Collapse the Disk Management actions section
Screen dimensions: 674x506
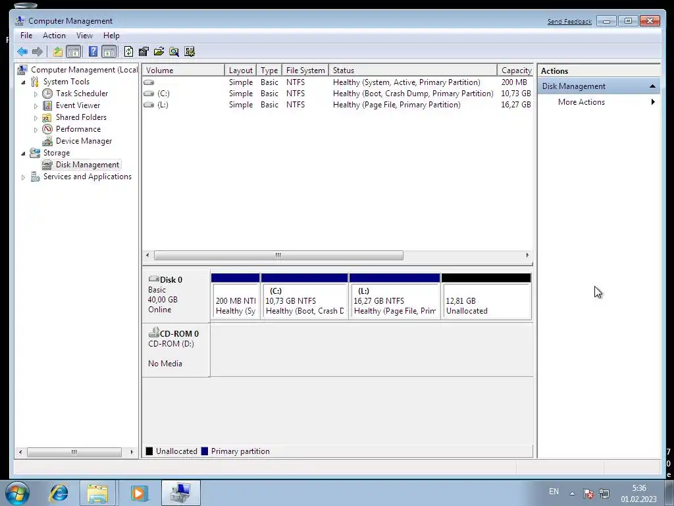tap(652, 86)
